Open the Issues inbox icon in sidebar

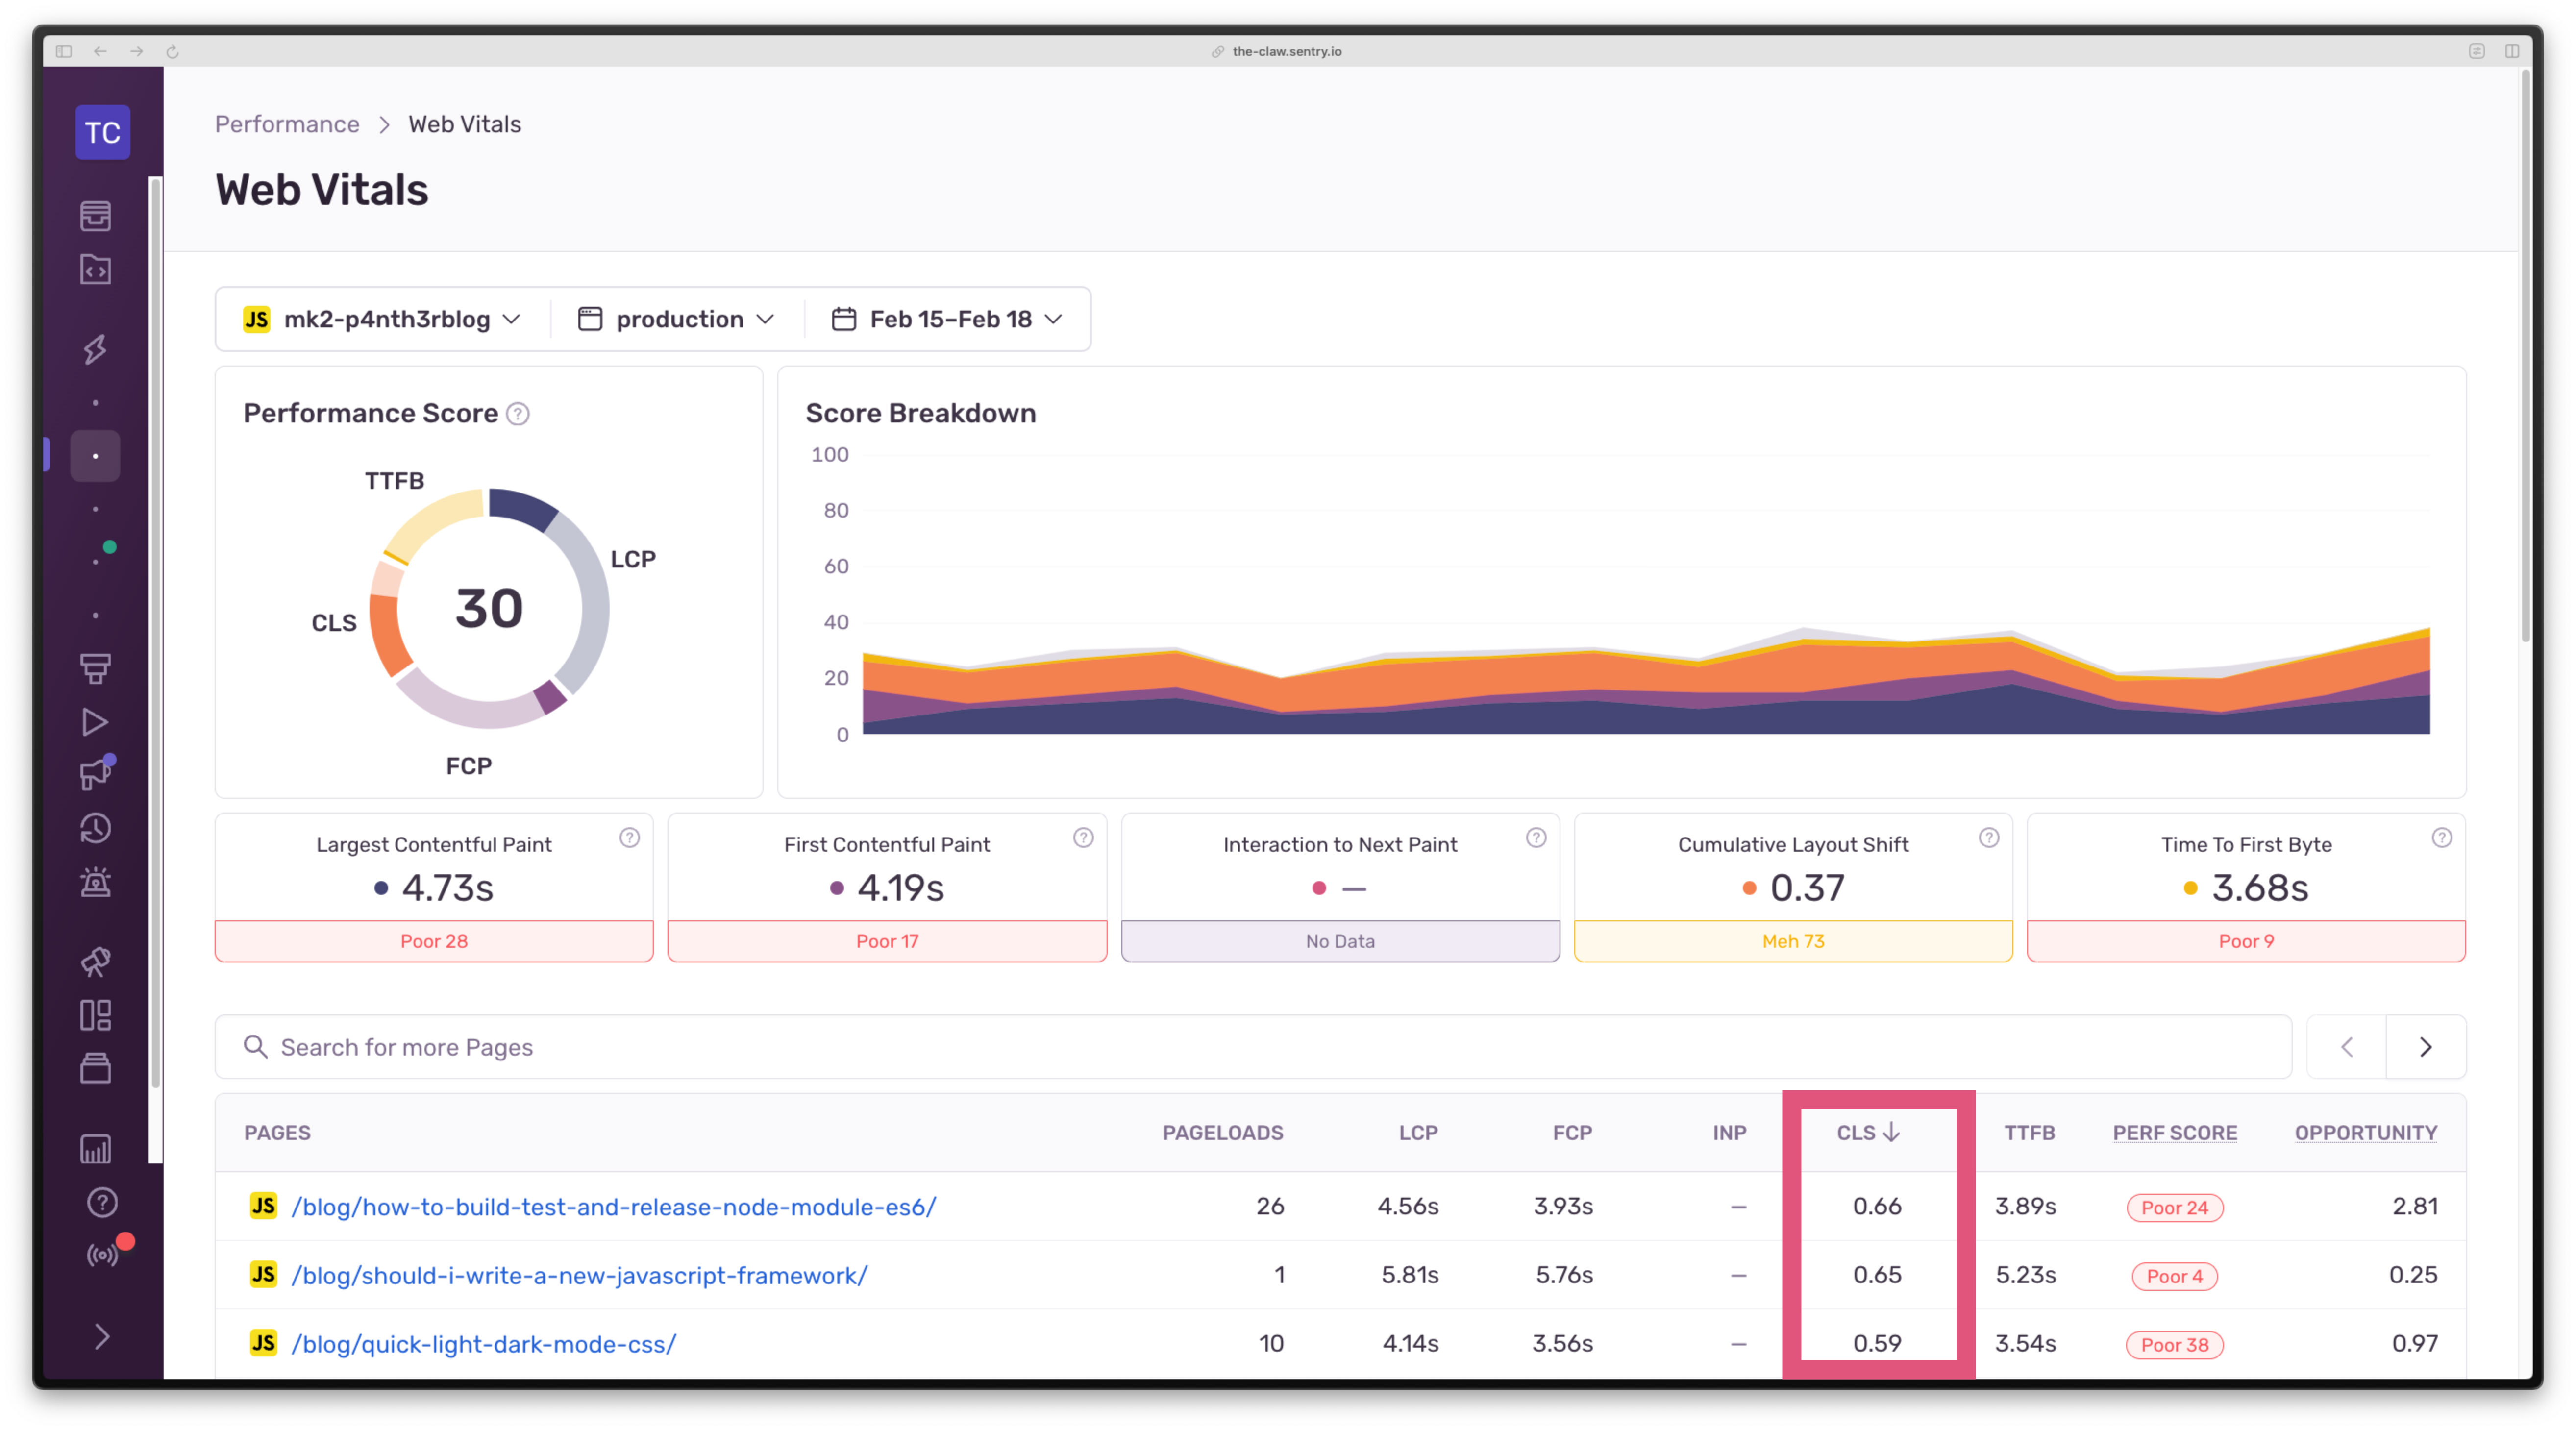click(96, 215)
